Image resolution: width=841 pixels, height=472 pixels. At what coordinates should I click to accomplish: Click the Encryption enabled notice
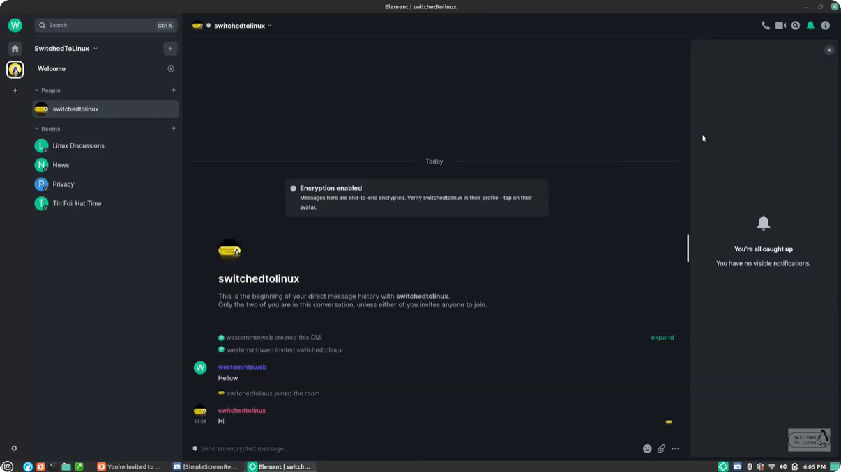point(417,198)
